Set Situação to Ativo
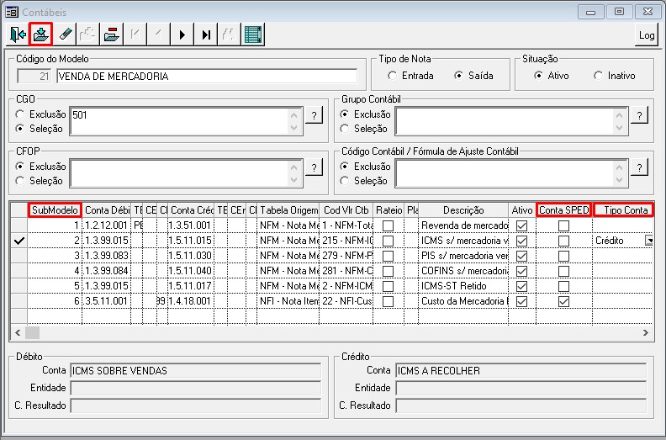666x440 pixels. (552, 76)
